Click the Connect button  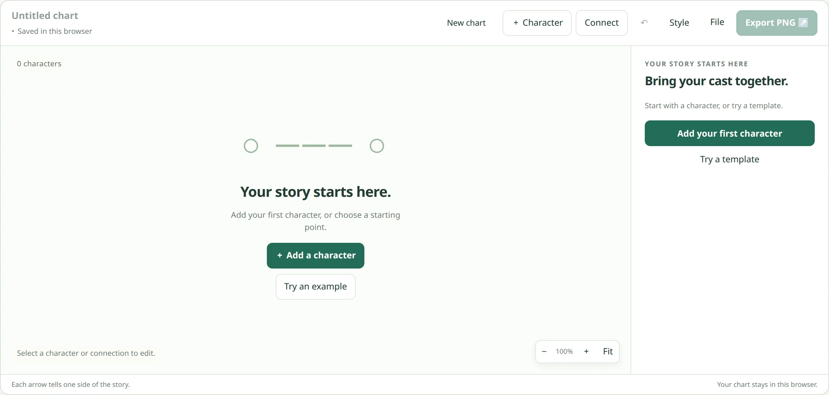(601, 23)
